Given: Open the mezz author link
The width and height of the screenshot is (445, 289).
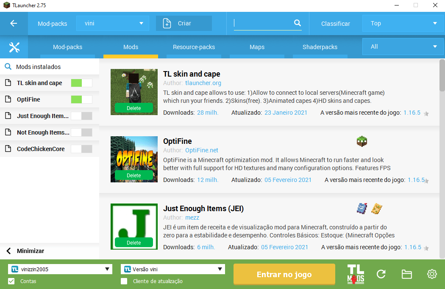Looking at the screenshot, I should point(192,217).
